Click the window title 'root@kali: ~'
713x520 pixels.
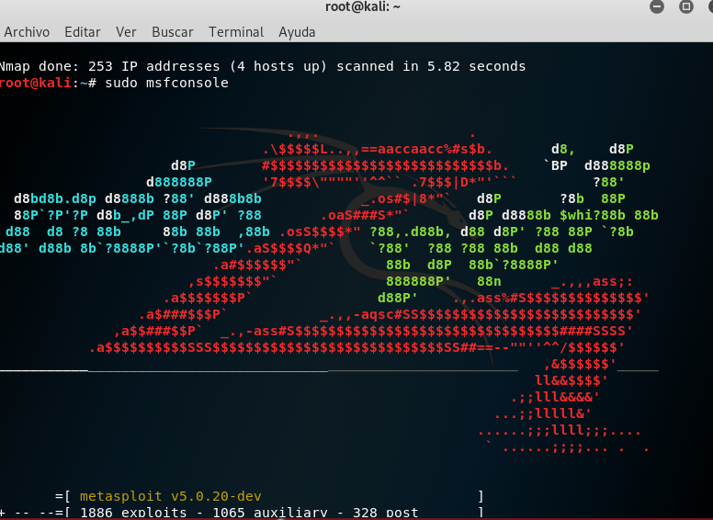tap(363, 6)
